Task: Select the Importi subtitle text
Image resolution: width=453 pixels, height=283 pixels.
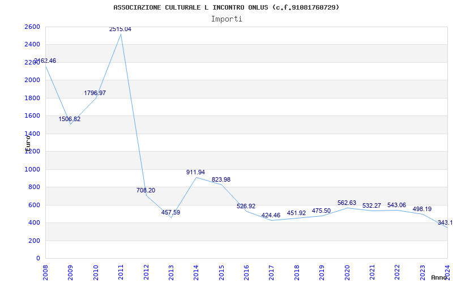Action: coord(226,19)
